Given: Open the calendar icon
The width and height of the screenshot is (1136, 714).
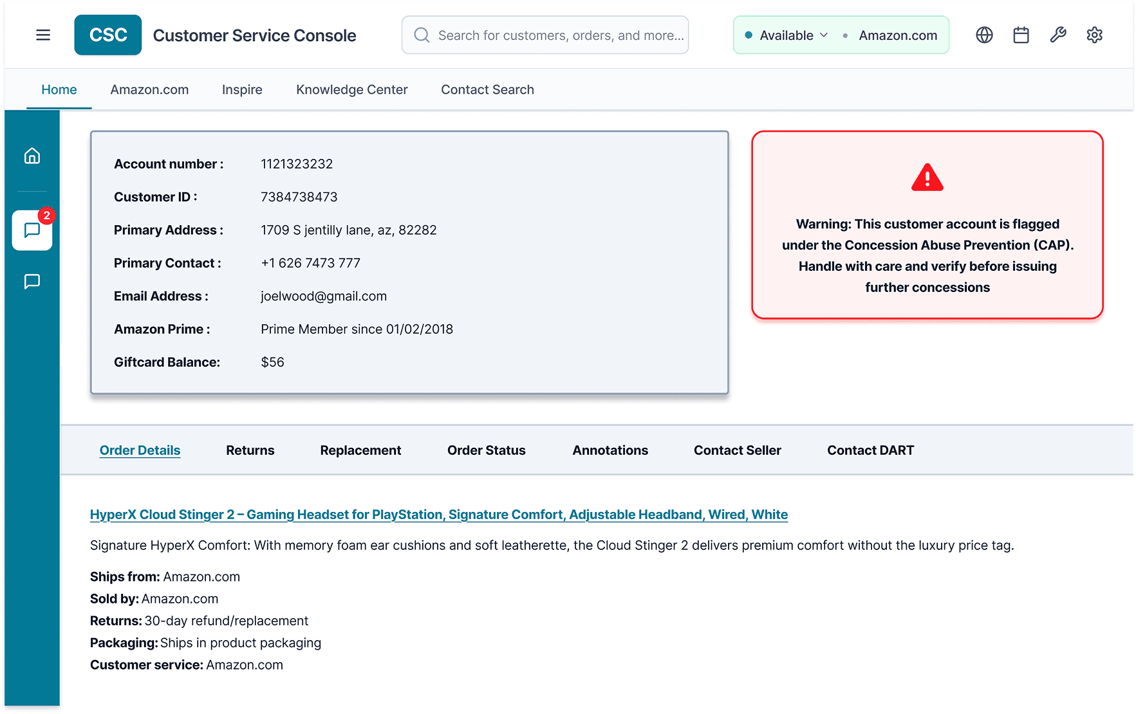Looking at the screenshot, I should click(1021, 35).
